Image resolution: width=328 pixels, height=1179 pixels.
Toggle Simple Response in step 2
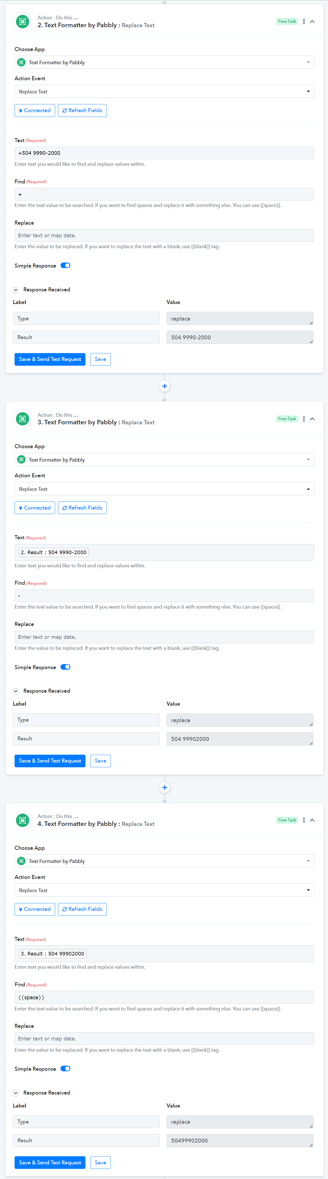coord(65,266)
